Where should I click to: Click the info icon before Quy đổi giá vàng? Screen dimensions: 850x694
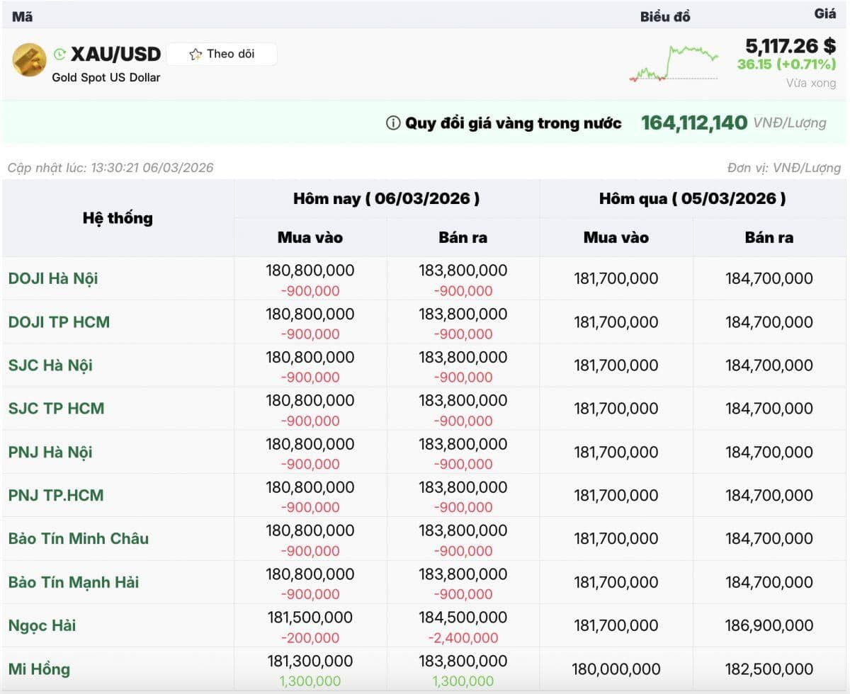point(393,123)
